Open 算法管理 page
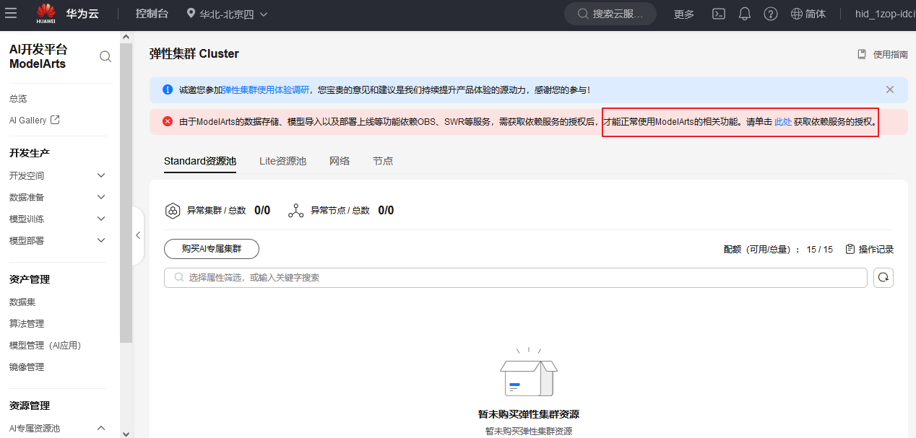This screenshot has height=438, width=916. [27, 323]
